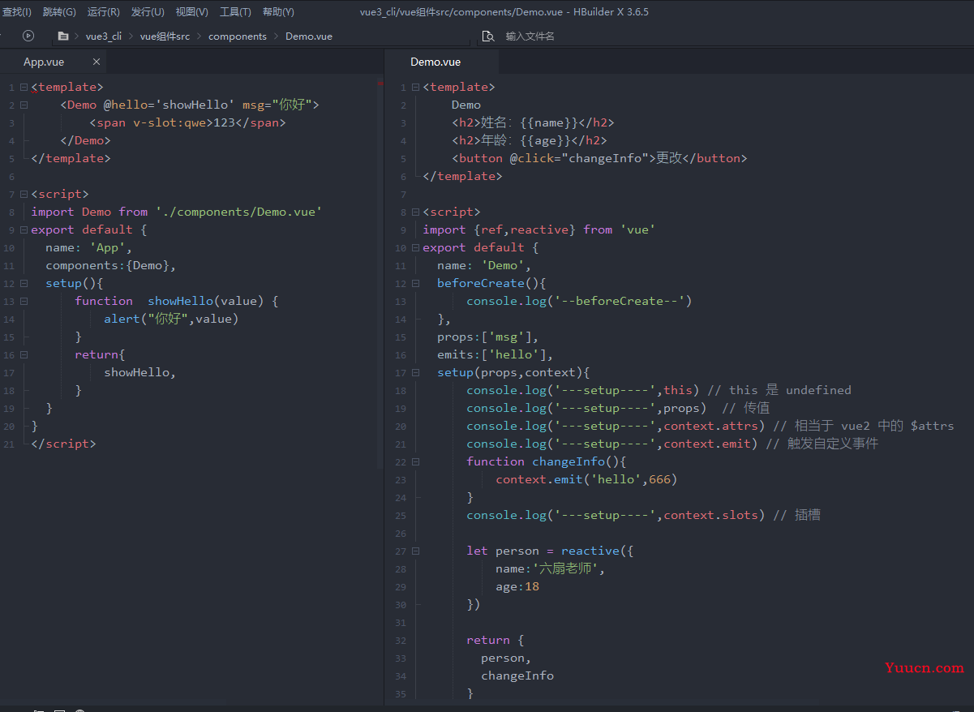Click vue组件src in the breadcrumb
974x712 pixels.
(165, 36)
